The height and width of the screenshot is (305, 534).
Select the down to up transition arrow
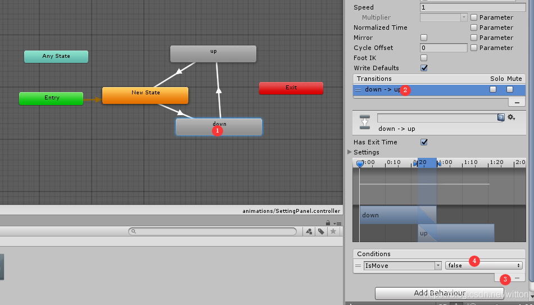click(x=218, y=90)
